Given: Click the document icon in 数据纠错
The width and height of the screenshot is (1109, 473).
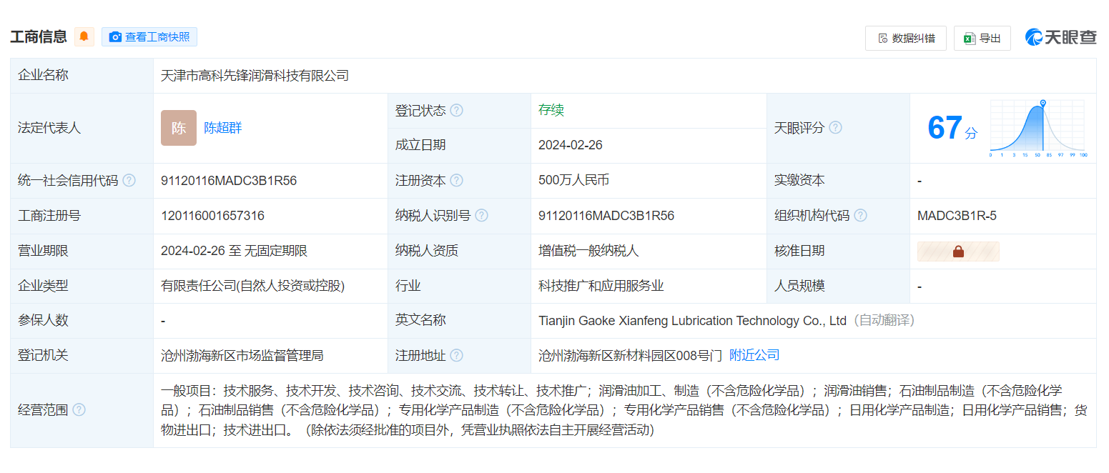Looking at the screenshot, I should tap(882, 39).
